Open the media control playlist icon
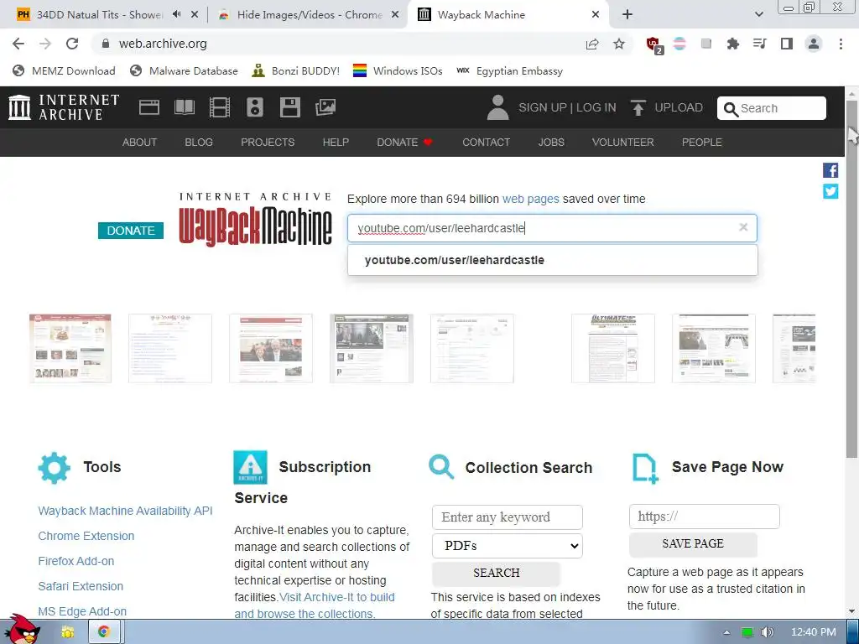Viewport: 859px width, 644px height. pyautogui.click(x=759, y=44)
